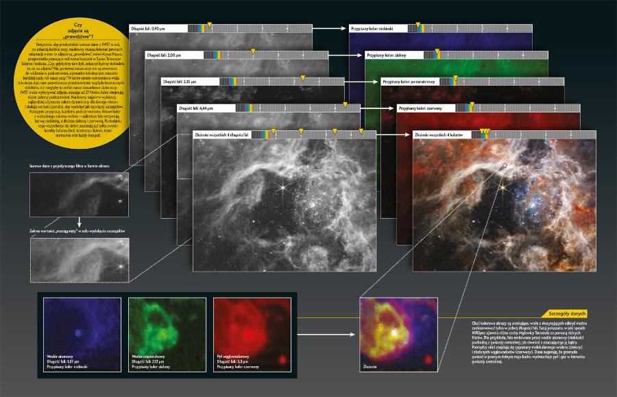
Task: Click the 'Przypisany kolor: pomarańczowy' label
Action: [x=407, y=82]
